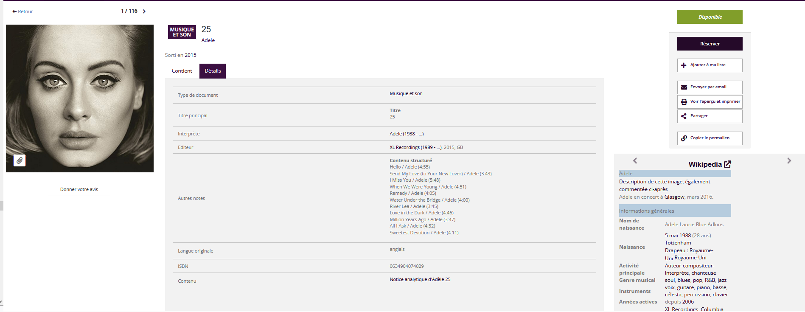Click the green Disponible status badge
The width and height of the screenshot is (805, 312).
tap(710, 17)
